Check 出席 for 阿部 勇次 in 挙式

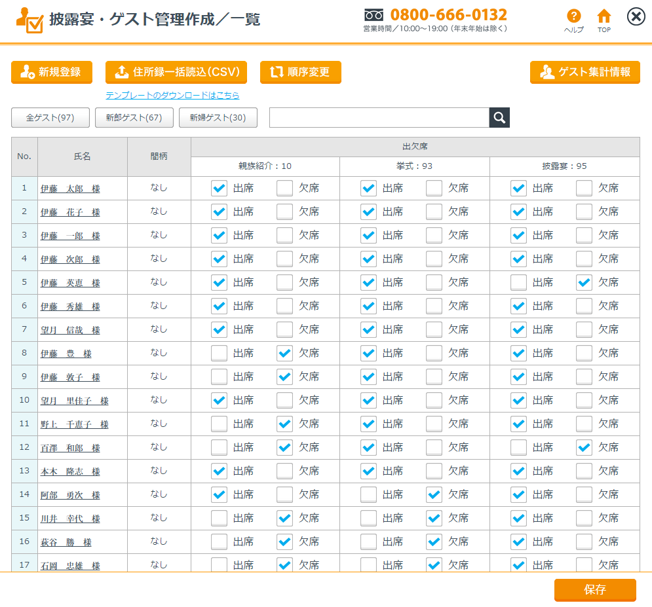[369, 495]
